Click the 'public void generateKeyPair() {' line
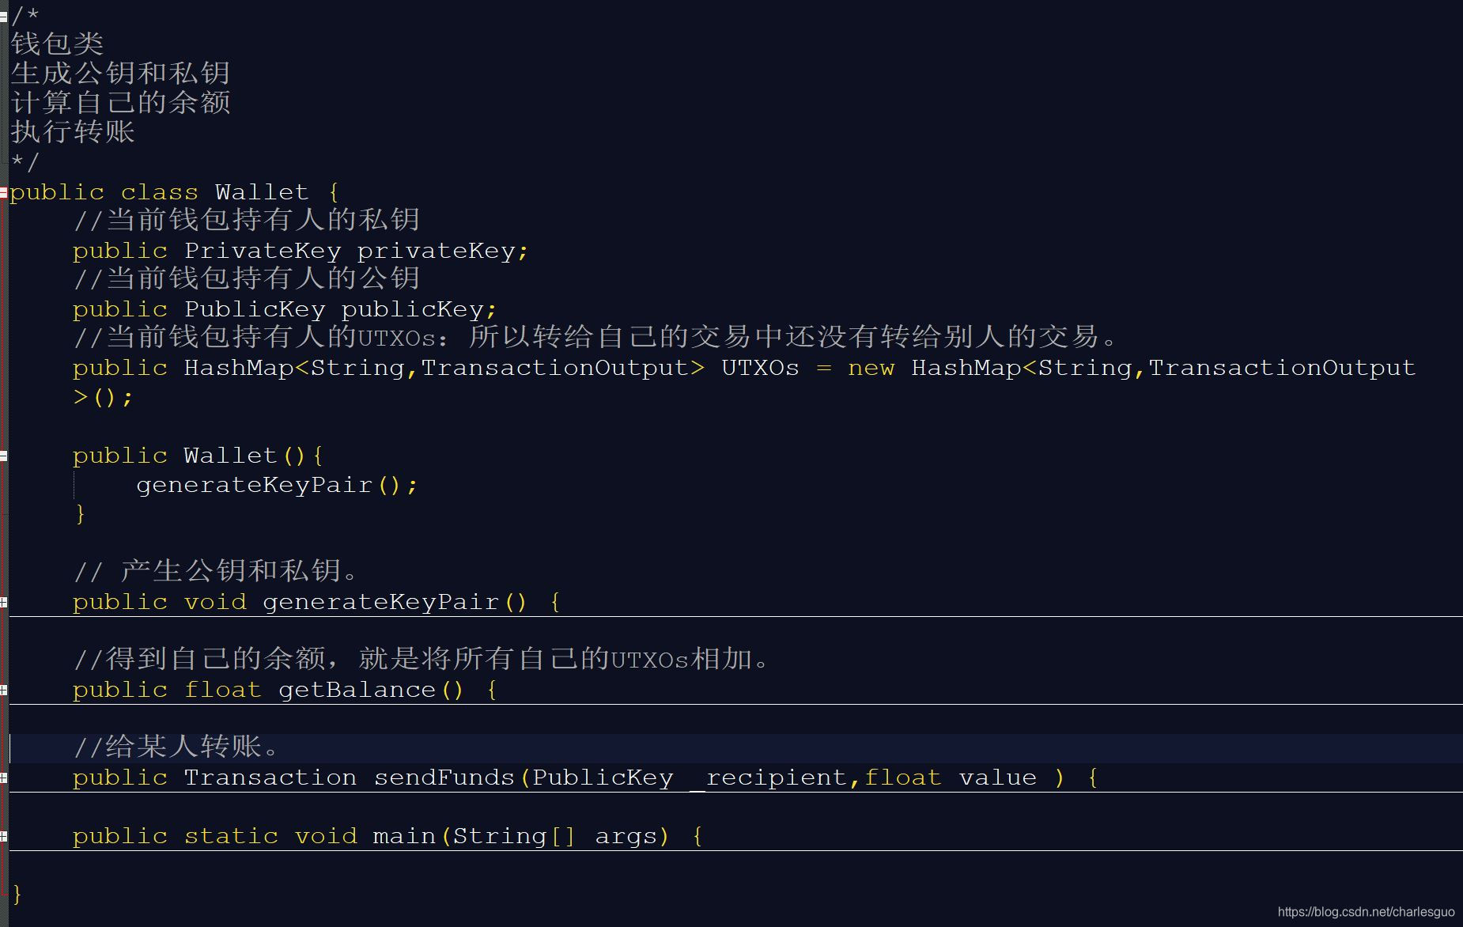This screenshot has width=1463, height=927. tap(317, 602)
